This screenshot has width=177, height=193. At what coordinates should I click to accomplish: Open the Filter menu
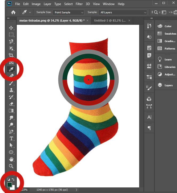click(x=79, y=4)
